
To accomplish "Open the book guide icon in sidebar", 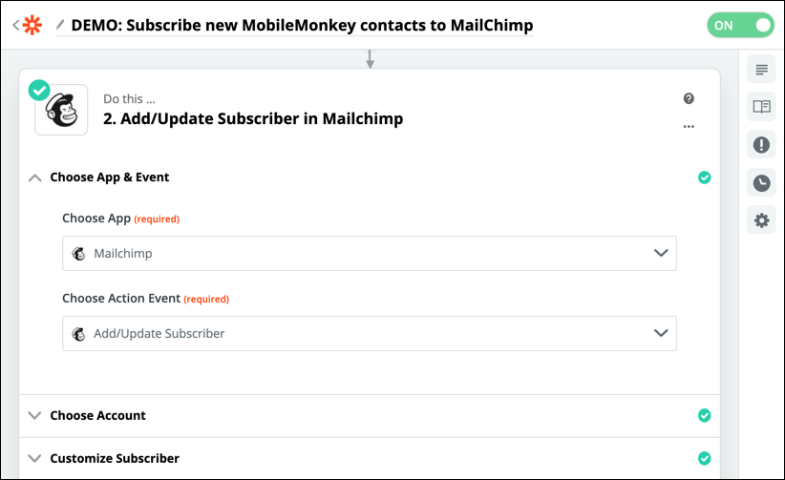I will 761,107.
